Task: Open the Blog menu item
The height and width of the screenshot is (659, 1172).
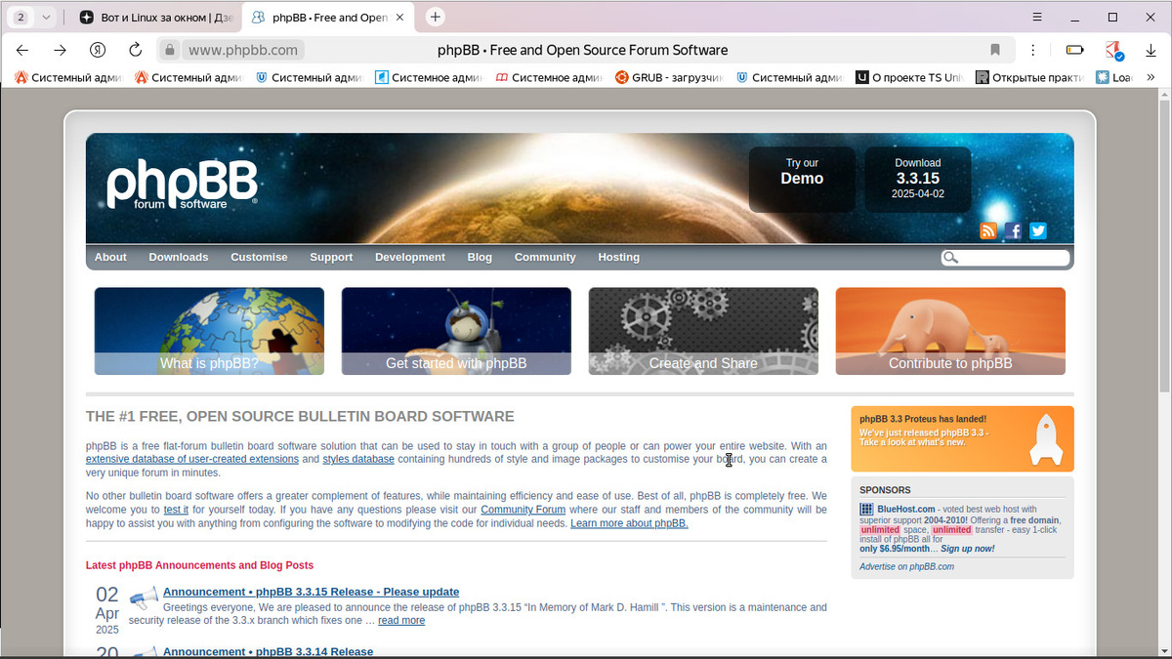Action: [x=480, y=257]
